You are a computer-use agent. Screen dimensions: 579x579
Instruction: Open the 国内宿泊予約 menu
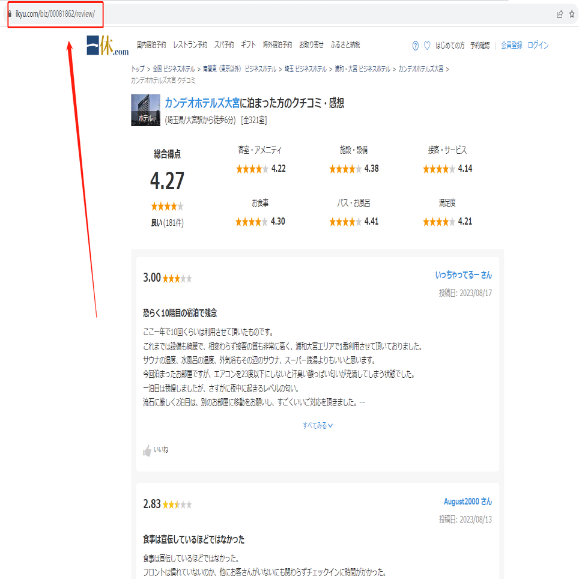pos(151,44)
